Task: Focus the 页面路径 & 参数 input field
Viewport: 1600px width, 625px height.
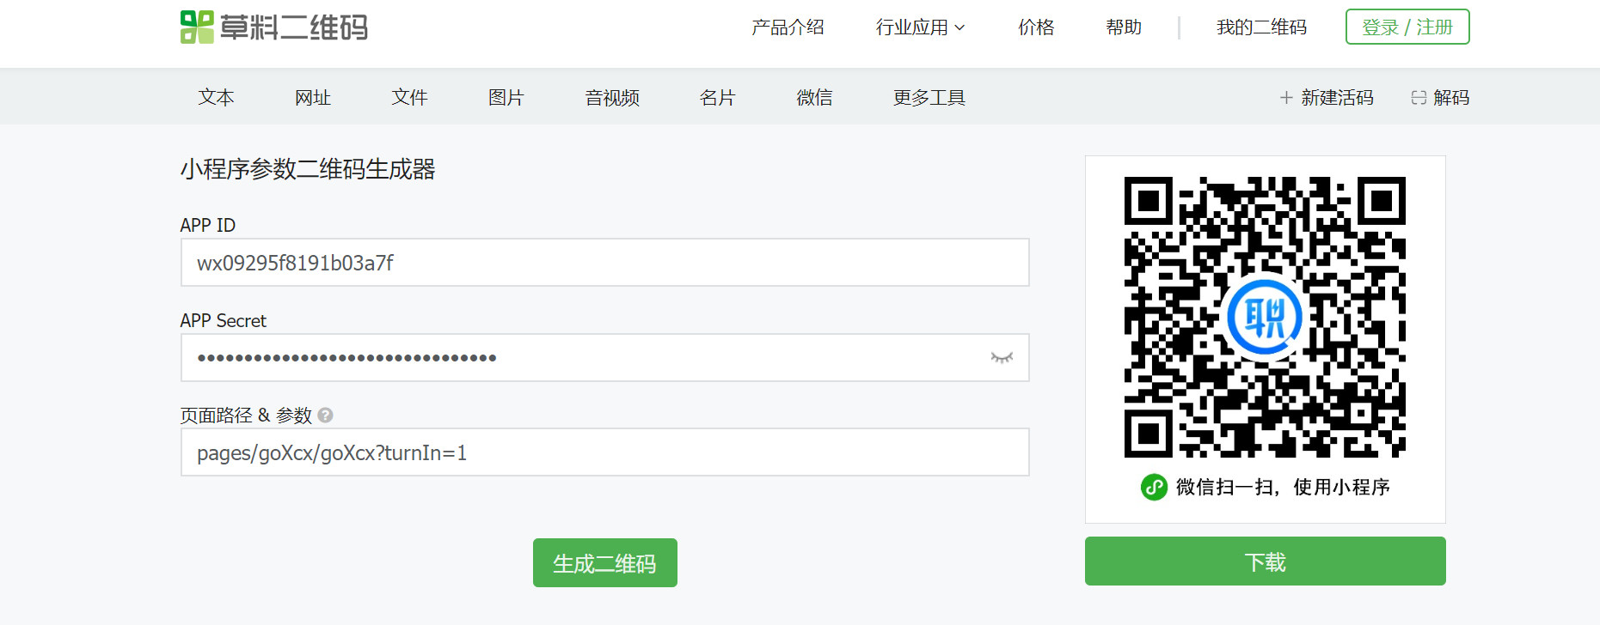Action: coord(605,452)
